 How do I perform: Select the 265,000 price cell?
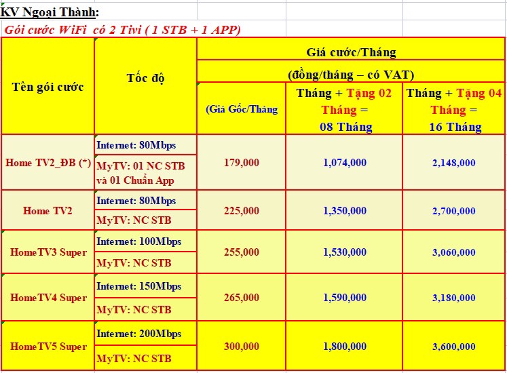point(242,297)
